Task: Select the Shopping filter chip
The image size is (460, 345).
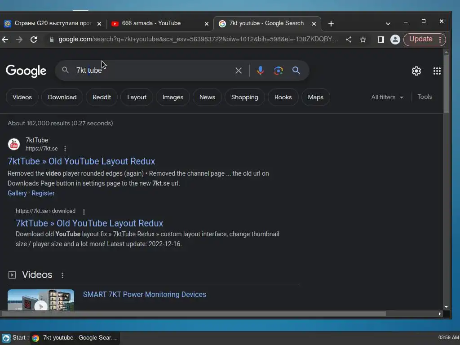Action: (245, 97)
